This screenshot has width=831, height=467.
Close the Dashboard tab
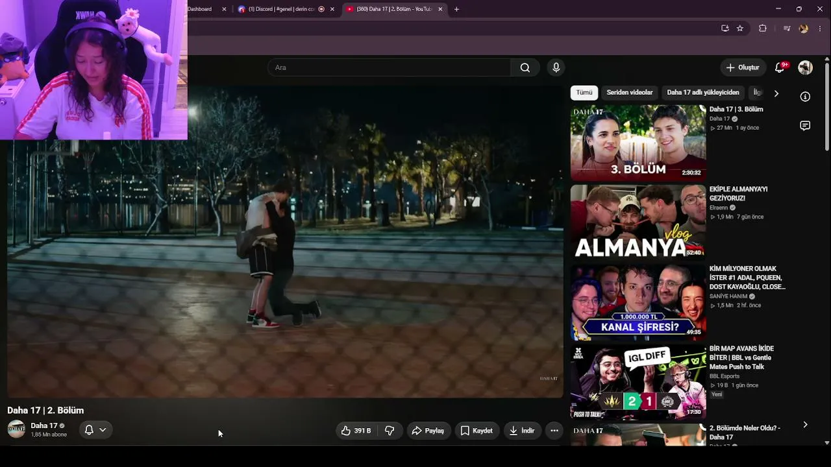tap(224, 9)
